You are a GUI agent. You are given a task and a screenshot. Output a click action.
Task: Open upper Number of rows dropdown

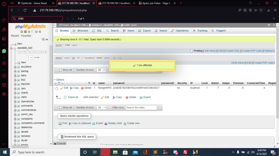101,70
